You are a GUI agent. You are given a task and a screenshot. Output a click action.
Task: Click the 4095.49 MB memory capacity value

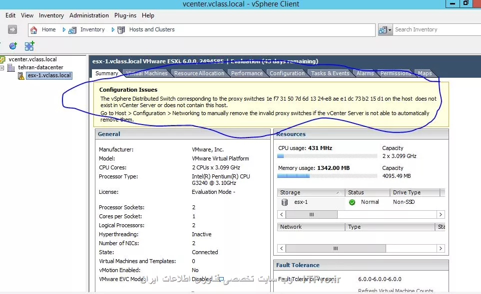tap(396, 176)
